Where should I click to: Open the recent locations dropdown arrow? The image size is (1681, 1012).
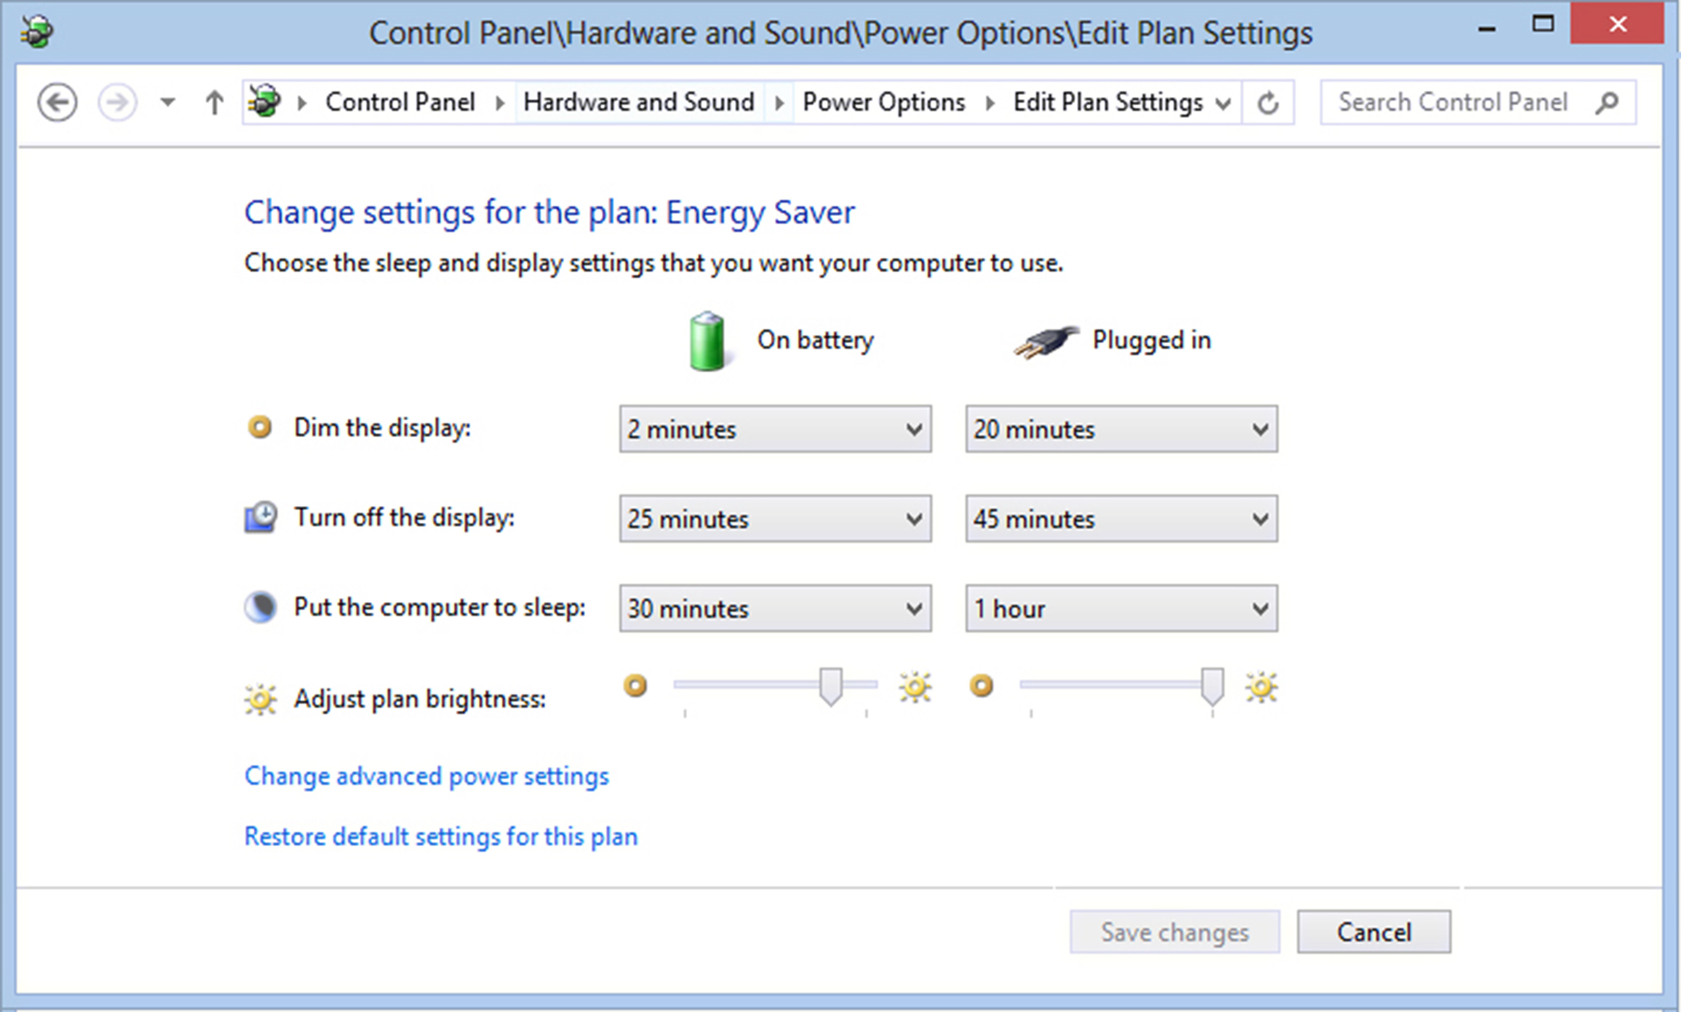[168, 103]
